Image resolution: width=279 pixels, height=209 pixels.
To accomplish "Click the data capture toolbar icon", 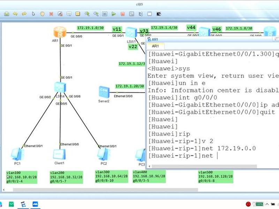I will [132, 14].
